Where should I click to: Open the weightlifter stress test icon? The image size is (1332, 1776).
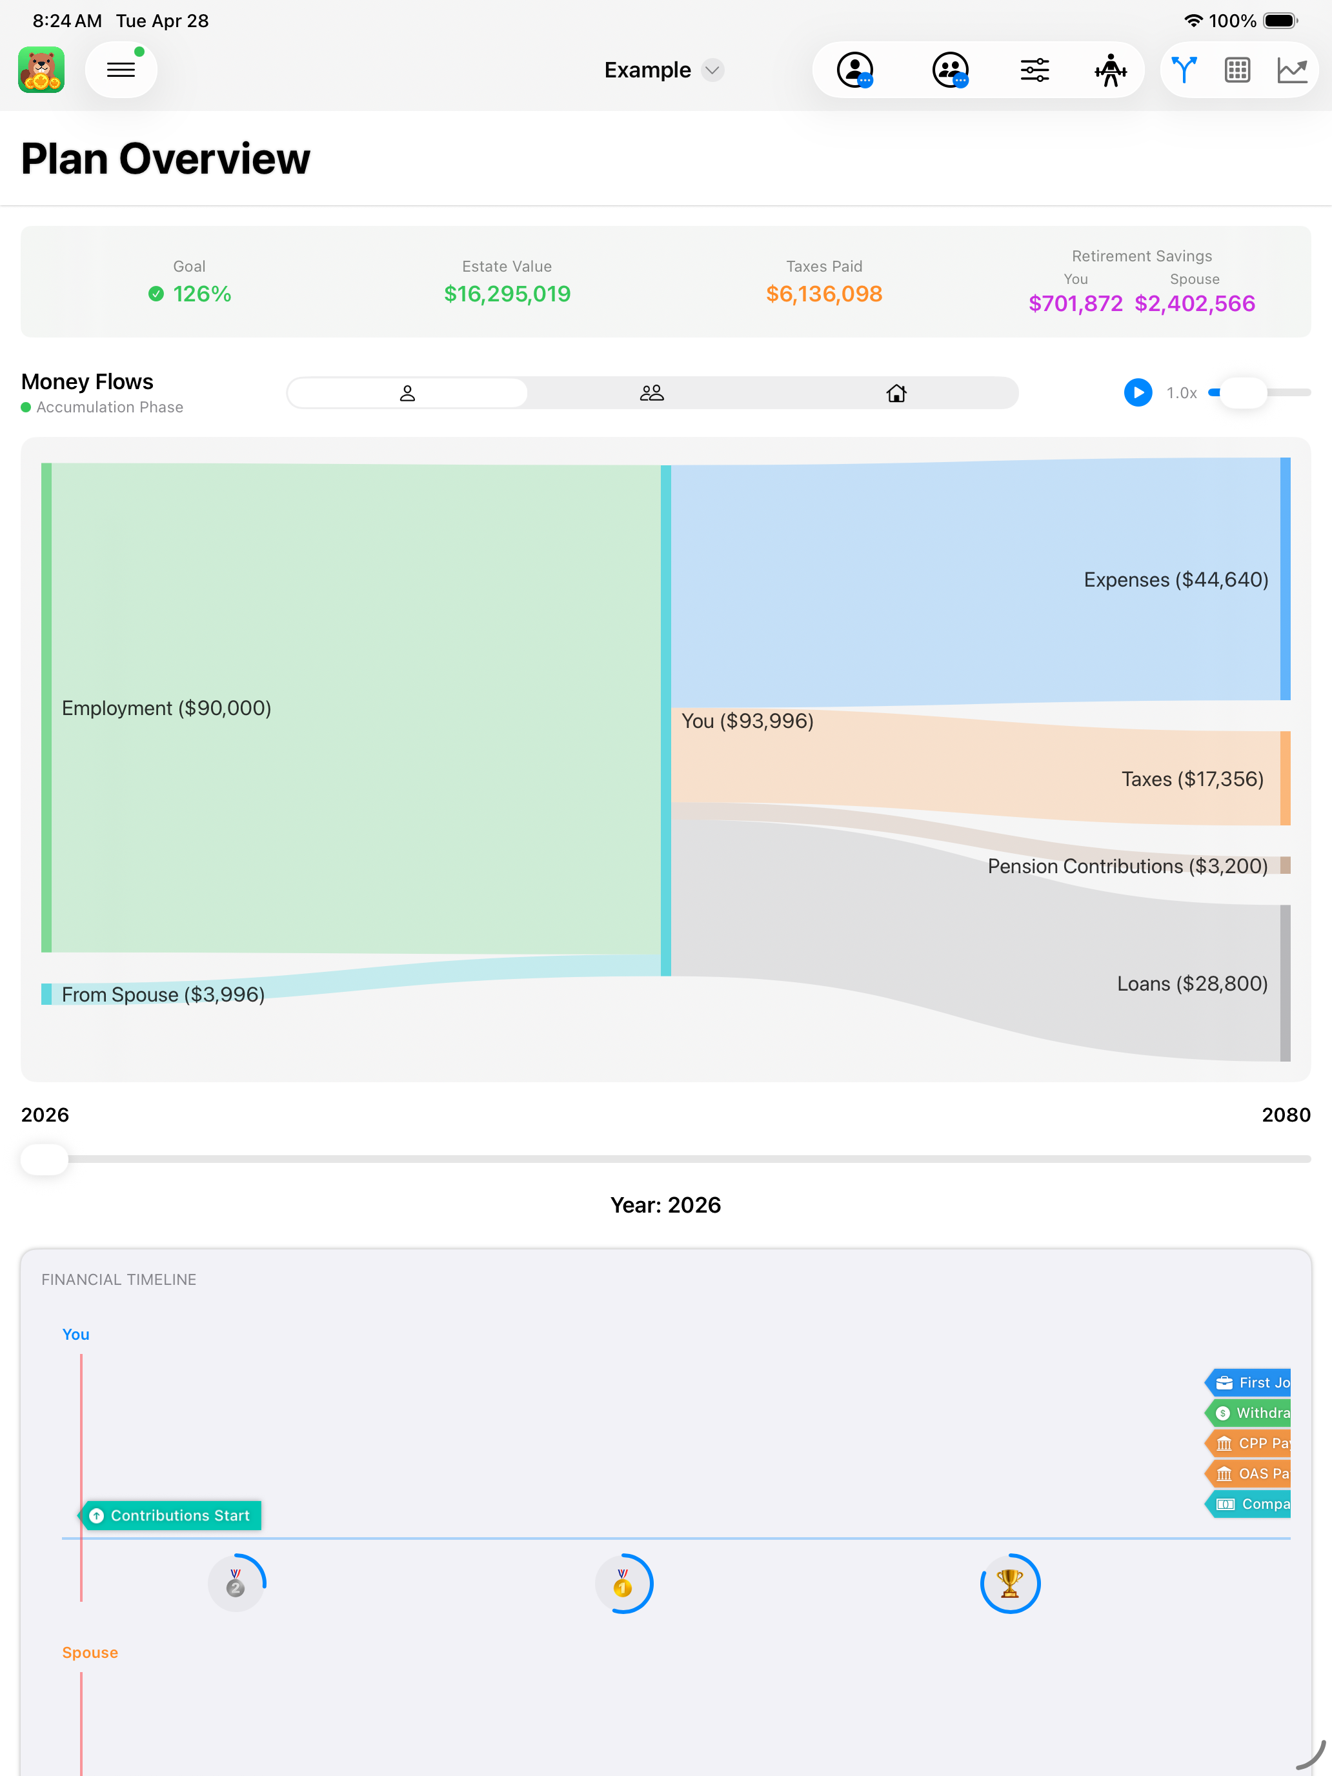point(1111,70)
